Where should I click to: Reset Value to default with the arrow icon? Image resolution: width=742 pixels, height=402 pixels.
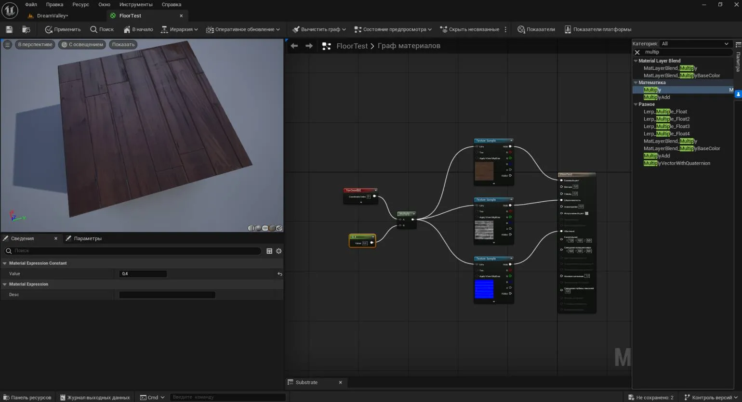click(x=279, y=274)
